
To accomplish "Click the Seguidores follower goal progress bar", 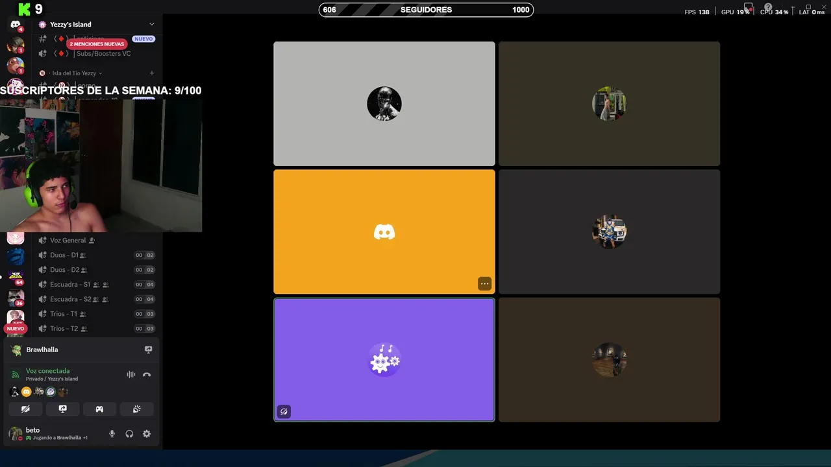I will click(426, 10).
